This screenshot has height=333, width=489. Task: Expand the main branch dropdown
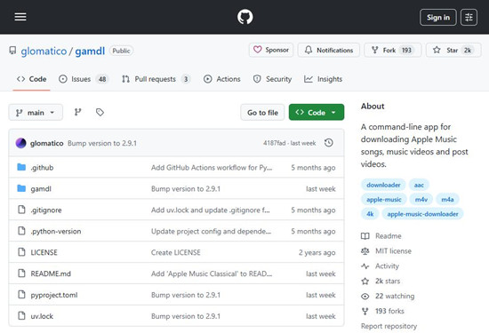[36, 113]
